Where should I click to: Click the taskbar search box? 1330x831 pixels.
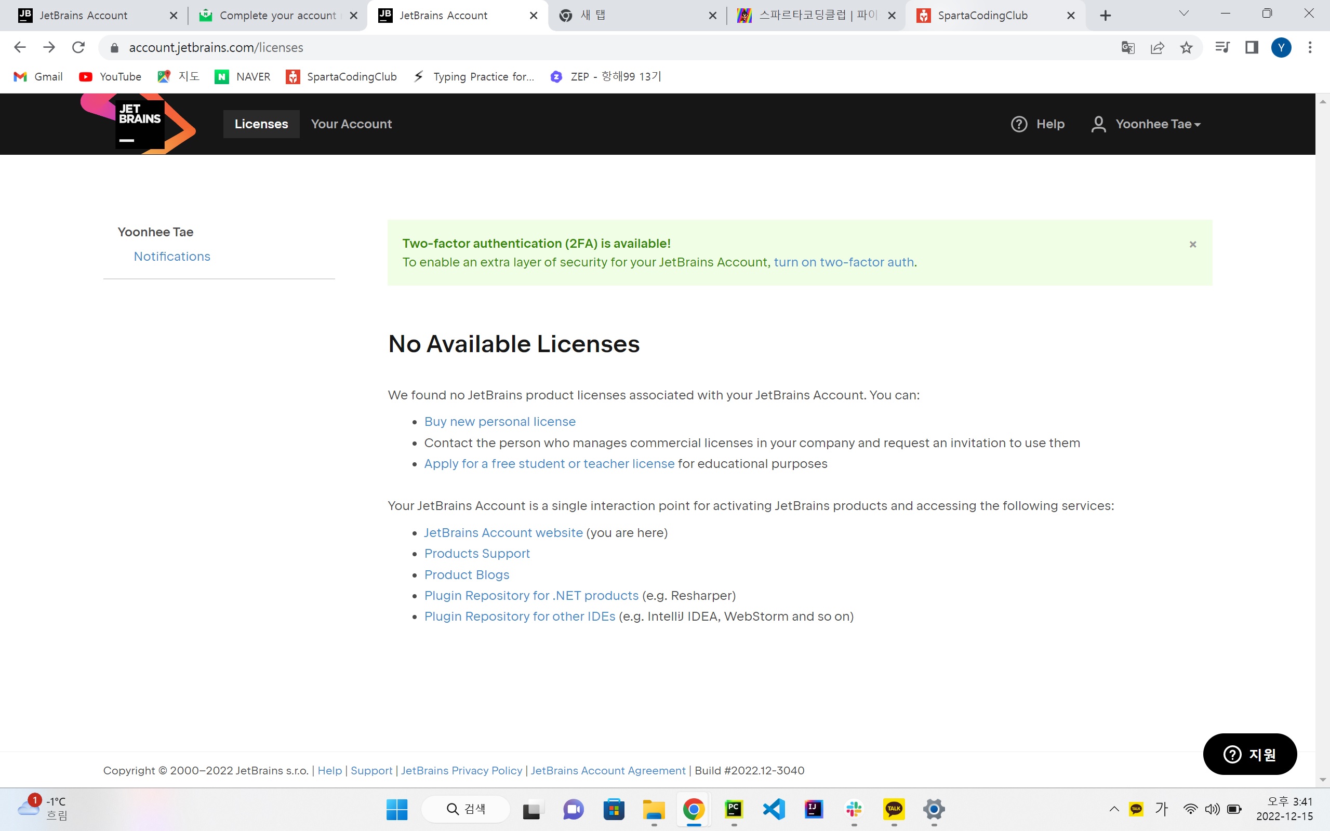[465, 809]
